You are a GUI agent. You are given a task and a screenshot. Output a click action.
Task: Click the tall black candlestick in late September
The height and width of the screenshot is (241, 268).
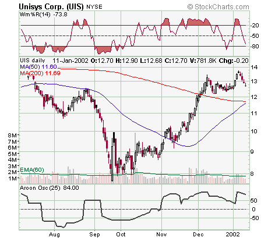point(114,137)
